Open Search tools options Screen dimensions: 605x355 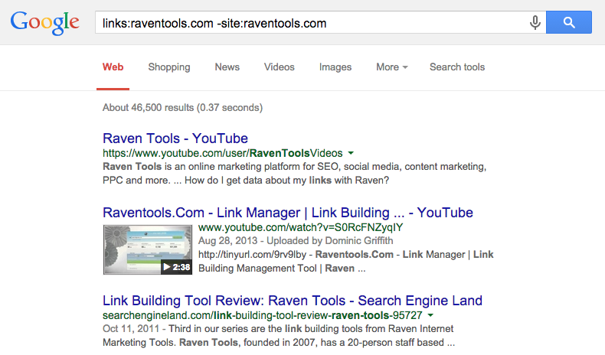tap(457, 67)
